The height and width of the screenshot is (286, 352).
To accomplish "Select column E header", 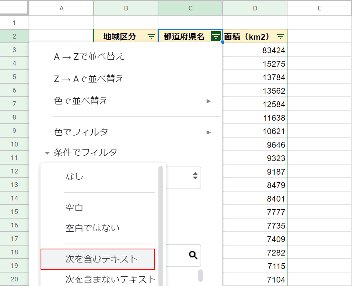I will pyautogui.click(x=320, y=8).
